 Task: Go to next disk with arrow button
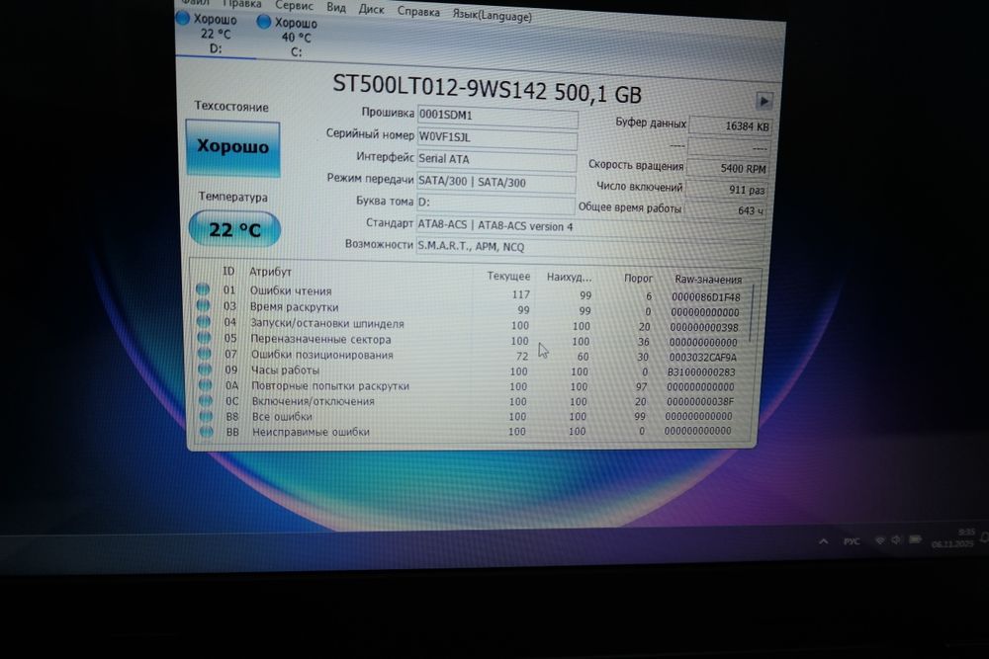click(x=764, y=101)
